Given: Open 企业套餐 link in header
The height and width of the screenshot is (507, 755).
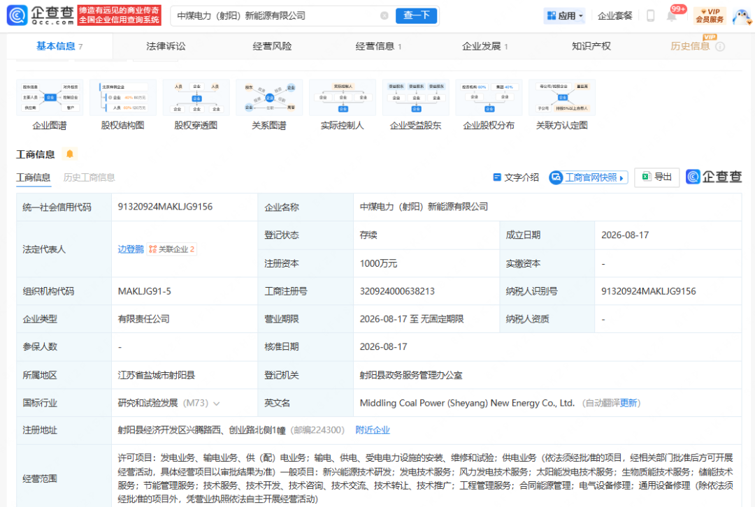Looking at the screenshot, I should pyautogui.click(x=615, y=16).
